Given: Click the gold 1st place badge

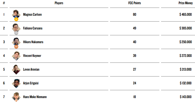Looking at the screenshot, I should tap(16, 19).
